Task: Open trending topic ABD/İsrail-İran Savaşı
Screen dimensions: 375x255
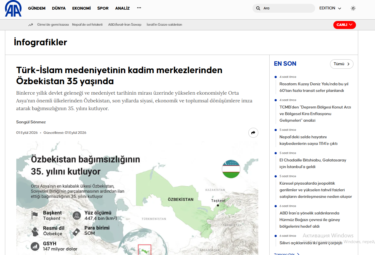Action: point(125,25)
